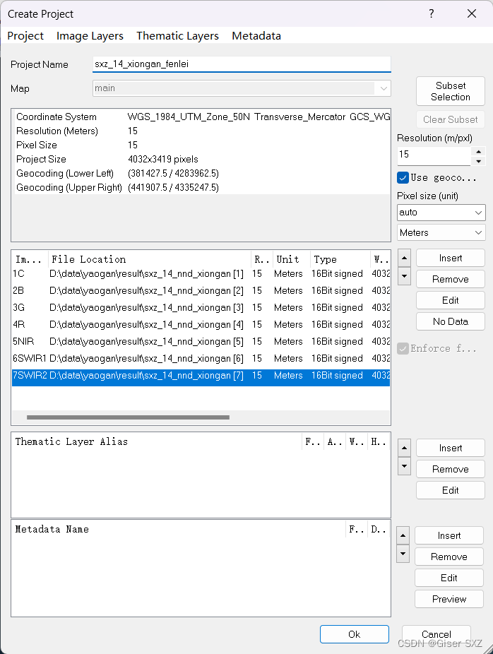Click the Subset Selection button
This screenshot has width=493, height=654.
point(451,91)
